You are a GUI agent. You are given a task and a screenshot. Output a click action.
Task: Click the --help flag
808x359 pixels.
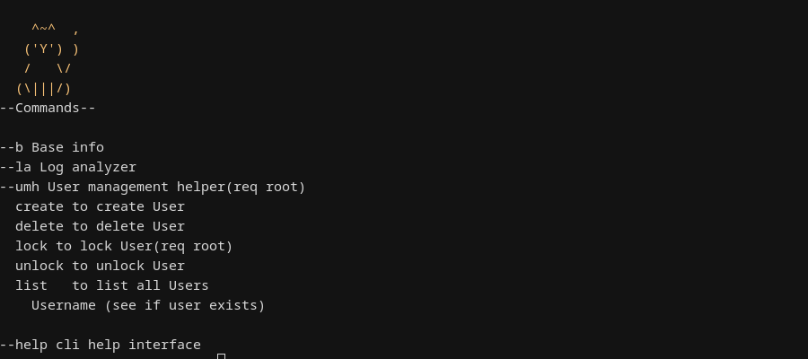pyautogui.click(x=23, y=345)
